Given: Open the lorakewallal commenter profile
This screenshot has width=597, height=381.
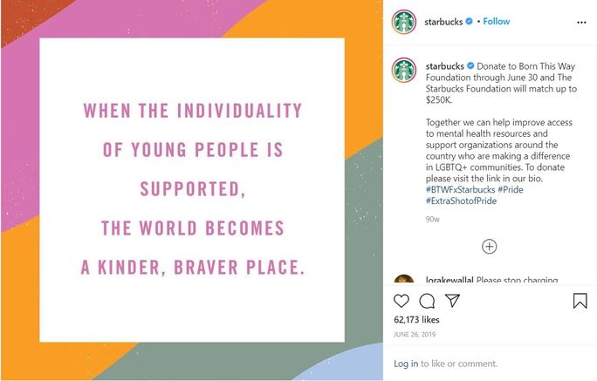Looking at the screenshot, I should (x=449, y=281).
